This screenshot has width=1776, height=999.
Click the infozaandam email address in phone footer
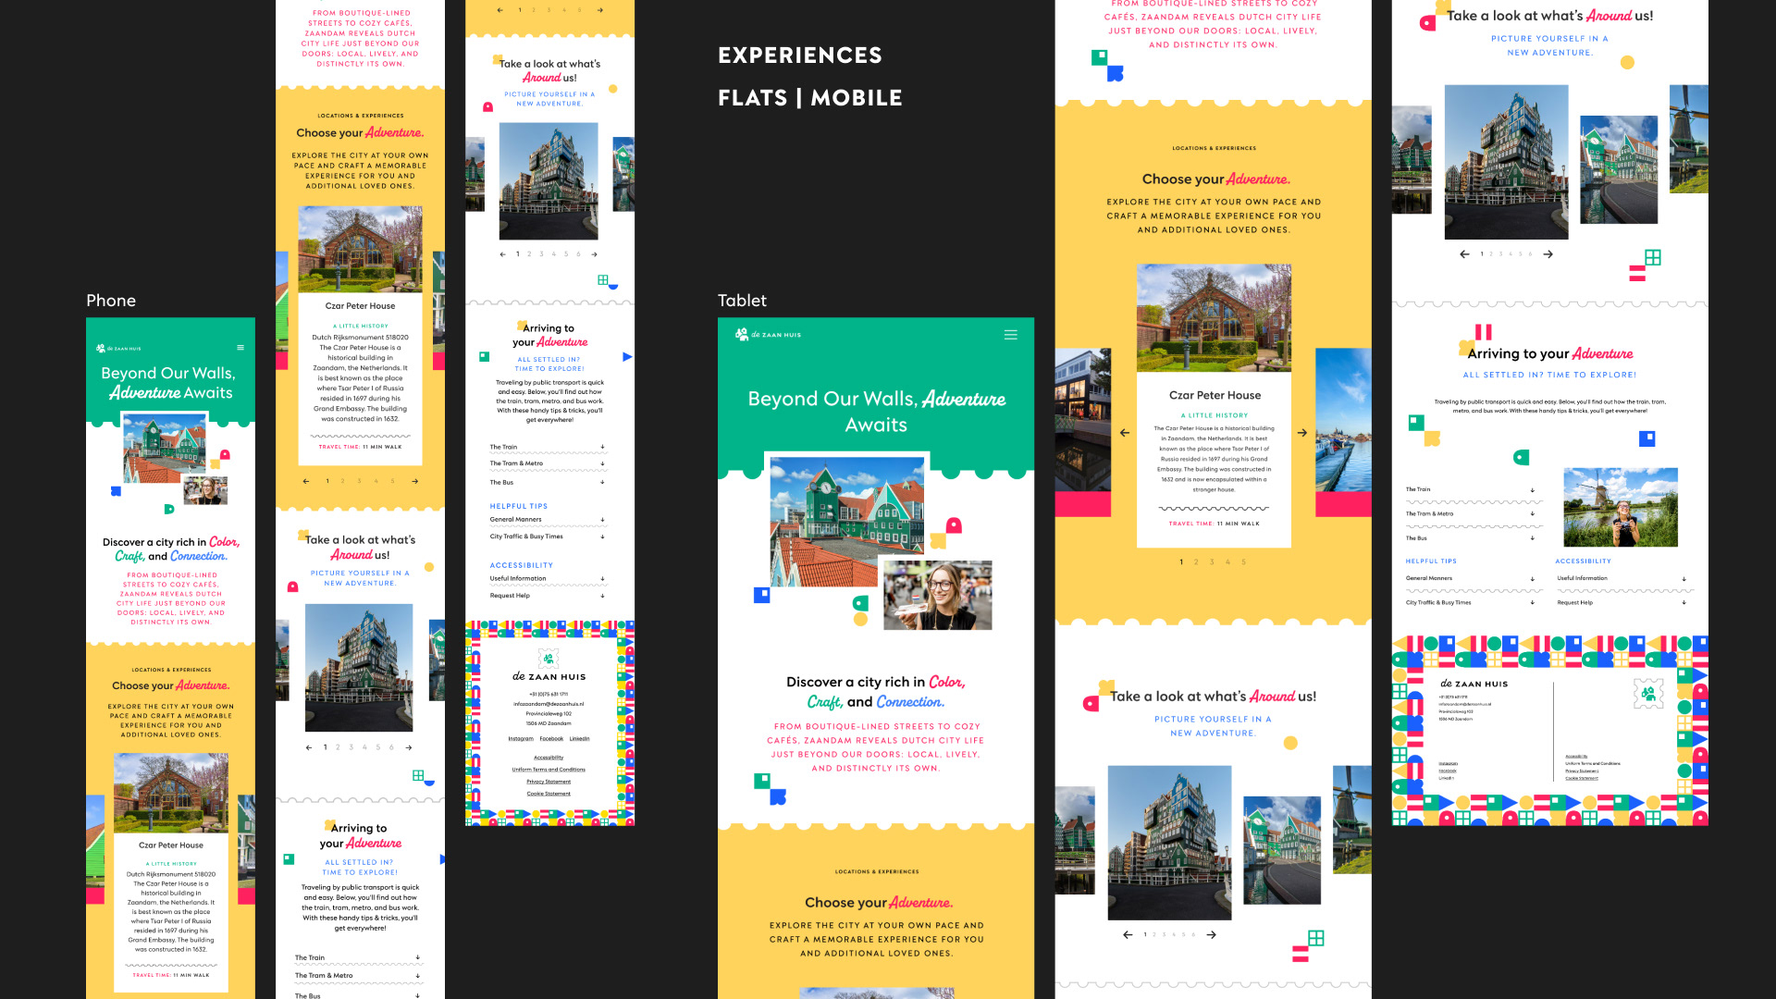549,704
